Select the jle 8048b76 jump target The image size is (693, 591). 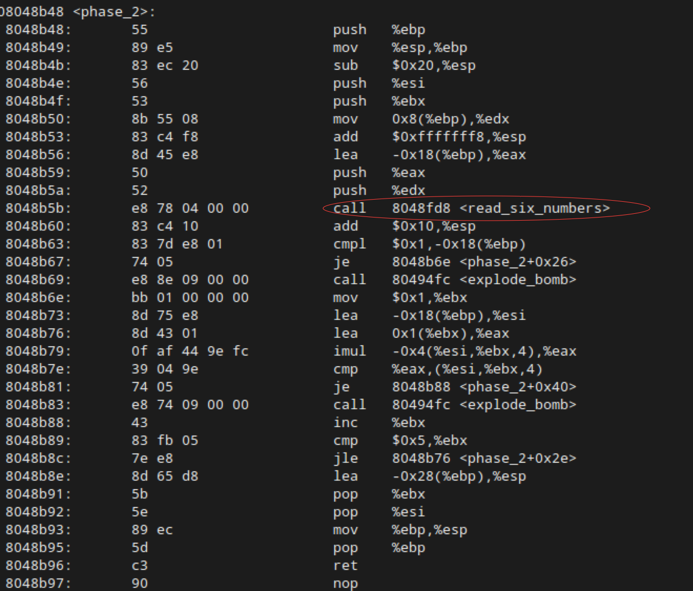tap(484, 458)
